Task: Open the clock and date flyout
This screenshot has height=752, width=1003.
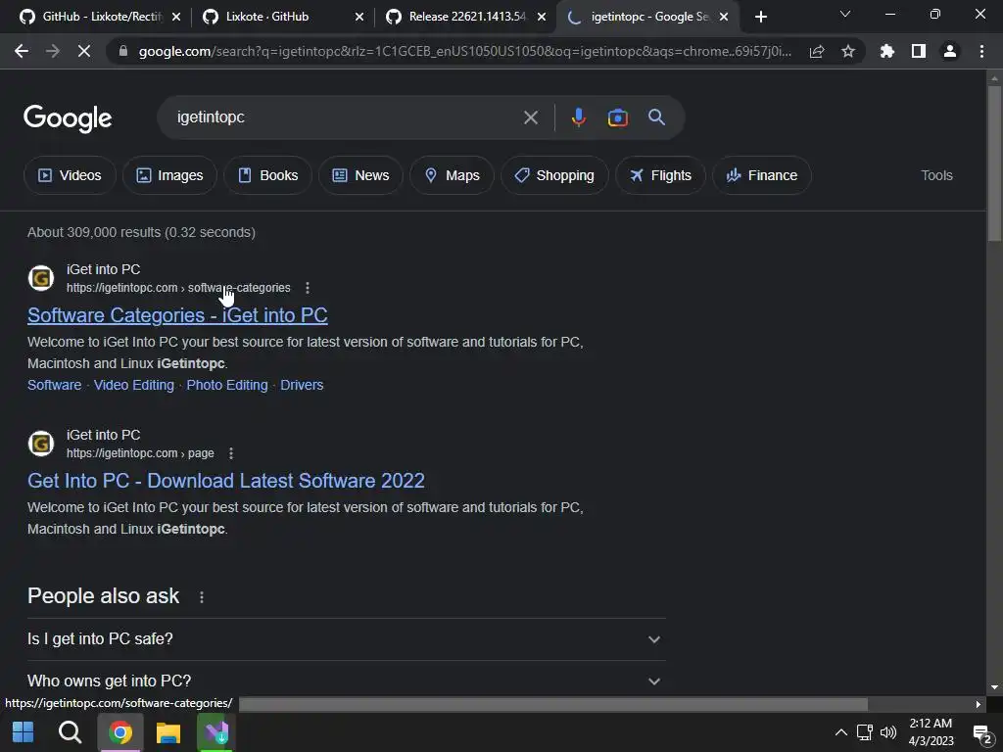Action: pyautogui.click(x=931, y=732)
